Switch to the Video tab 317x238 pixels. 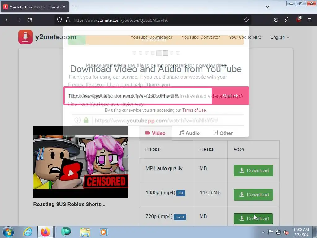point(155,133)
